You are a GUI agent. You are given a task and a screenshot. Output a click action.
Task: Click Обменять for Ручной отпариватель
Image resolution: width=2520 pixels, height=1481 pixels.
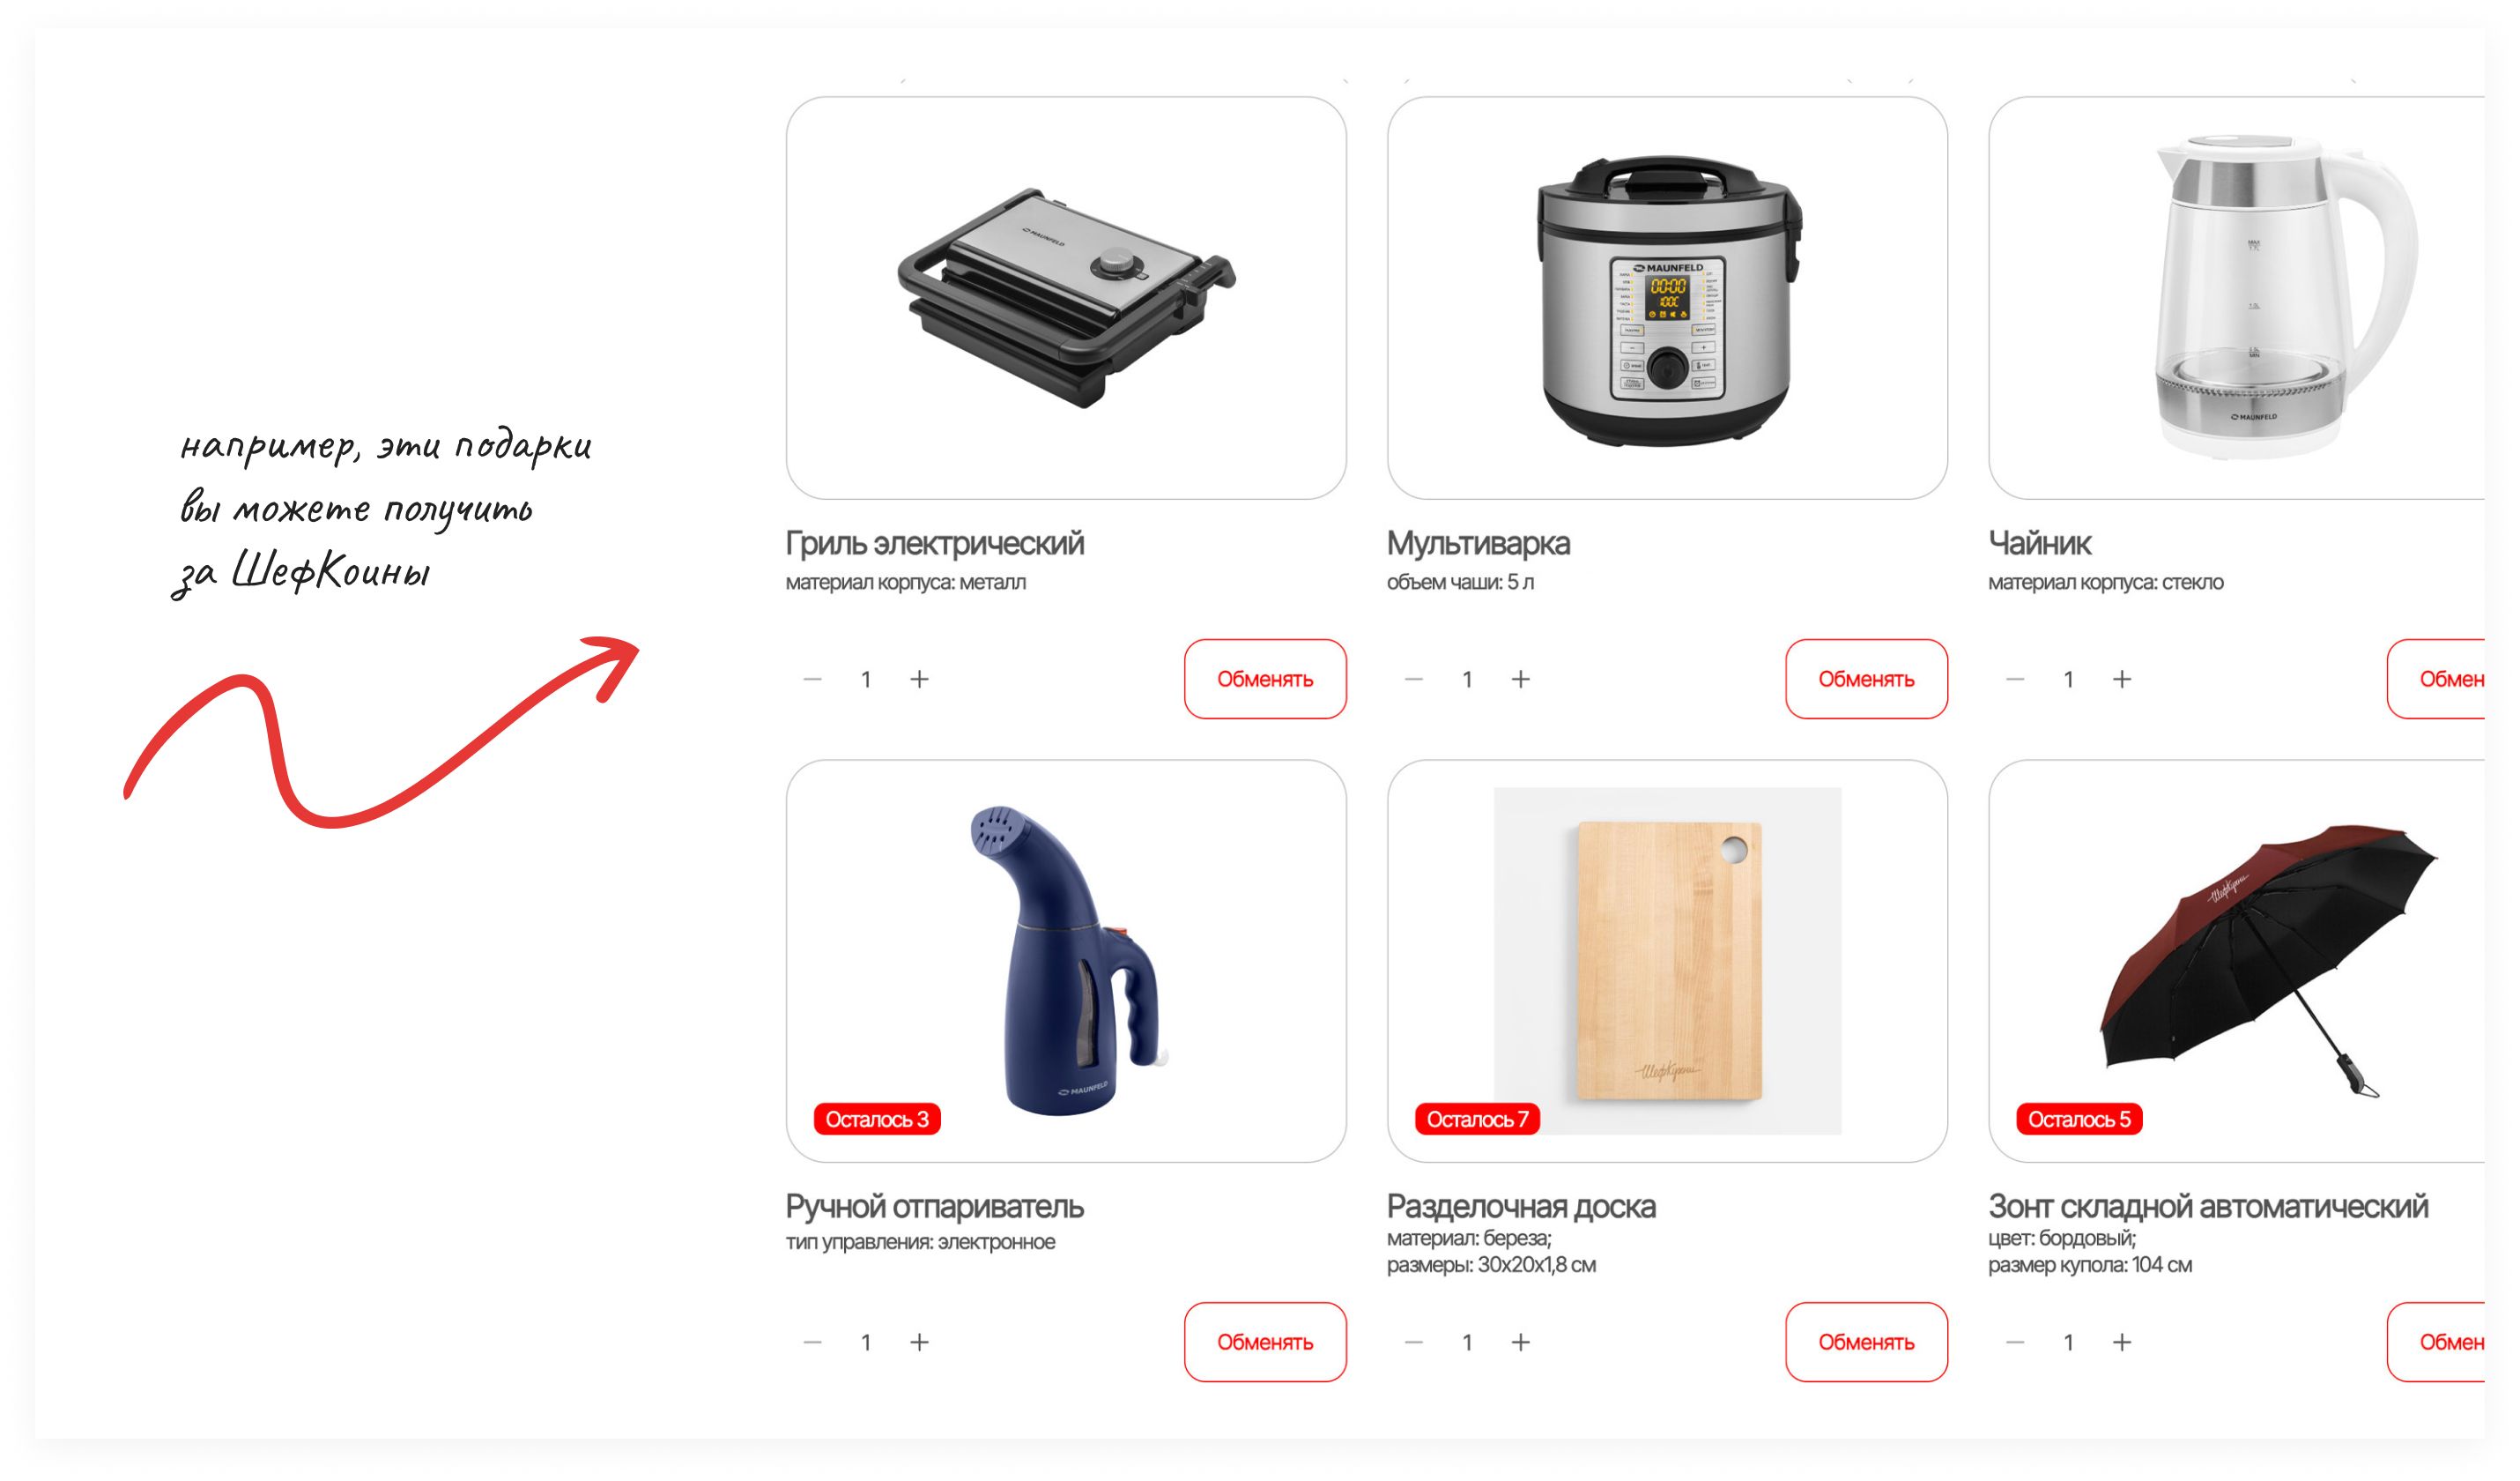(x=1265, y=1342)
